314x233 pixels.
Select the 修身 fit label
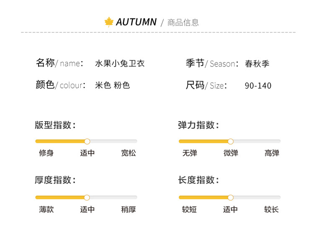click(x=46, y=153)
